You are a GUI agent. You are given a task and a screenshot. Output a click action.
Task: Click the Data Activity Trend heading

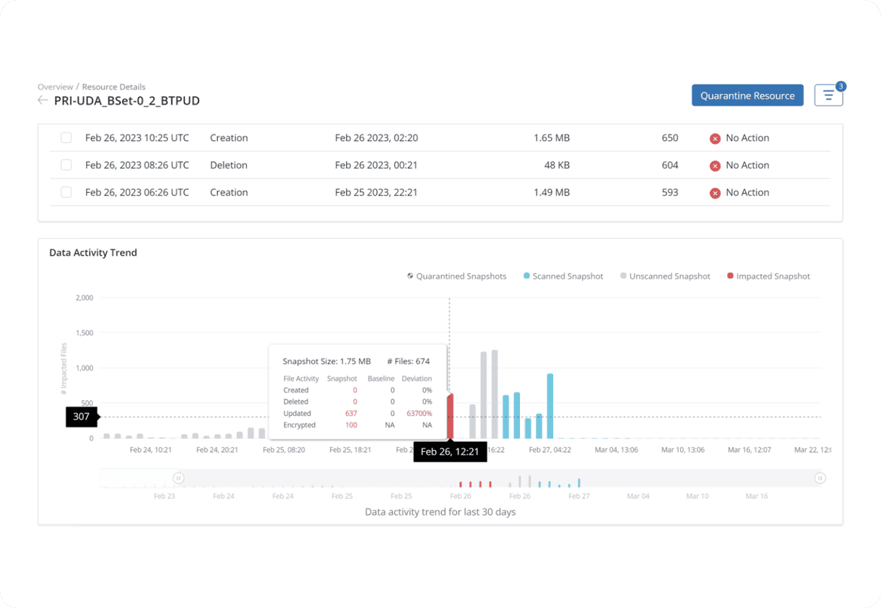tap(92, 253)
